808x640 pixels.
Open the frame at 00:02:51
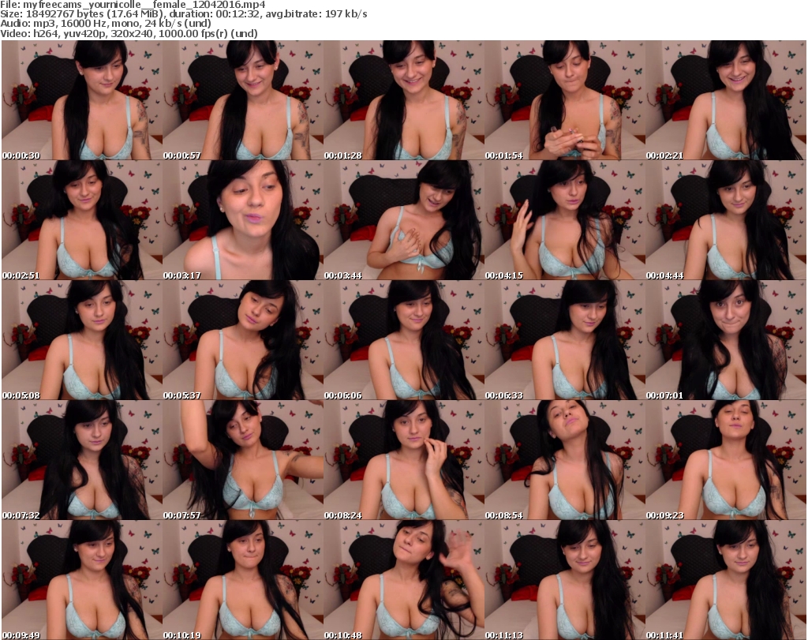[x=82, y=220]
